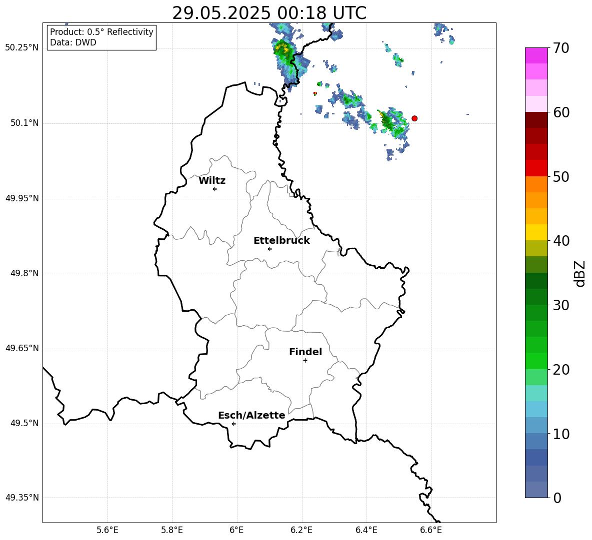Click the dark green 30 dBZ colorbar band
Viewport: 592px width, 540px height.
pyautogui.click(x=536, y=297)
